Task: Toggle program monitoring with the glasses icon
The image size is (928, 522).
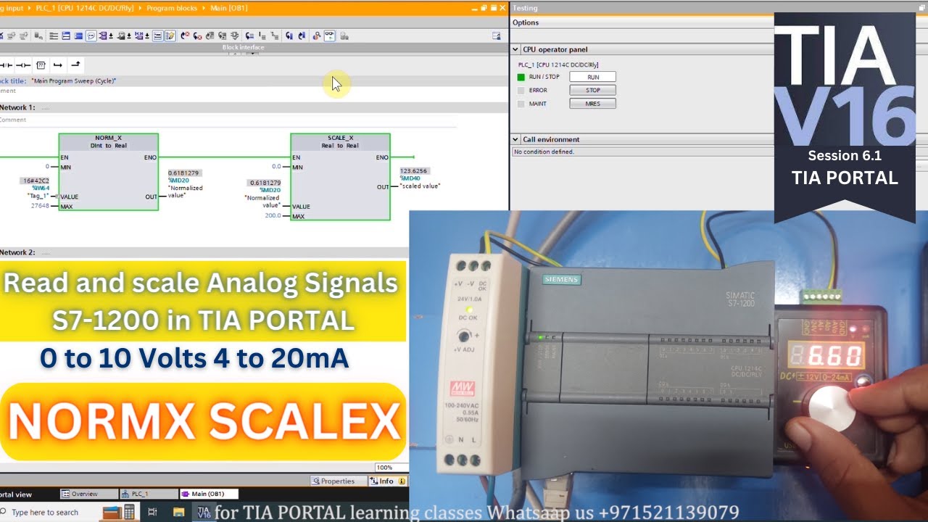Action: pyautogui.click(x=330, y=36)
